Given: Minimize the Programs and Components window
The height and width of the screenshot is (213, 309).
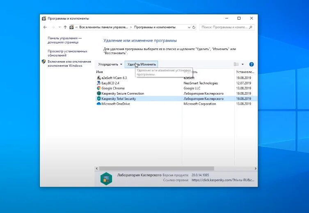Looking at the screenshot, I should coord(227,18).
